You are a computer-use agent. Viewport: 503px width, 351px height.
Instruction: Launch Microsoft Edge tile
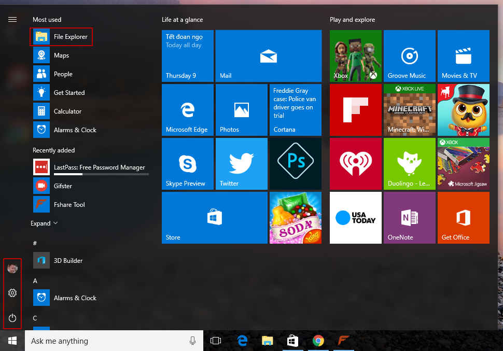pyautogui.click(x=188, y=110)
